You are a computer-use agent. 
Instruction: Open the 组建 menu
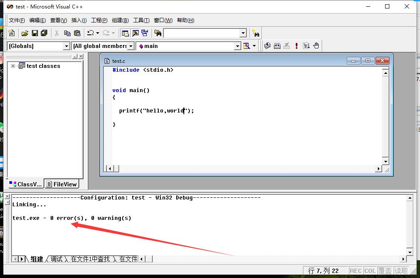[x=120, y=20]
